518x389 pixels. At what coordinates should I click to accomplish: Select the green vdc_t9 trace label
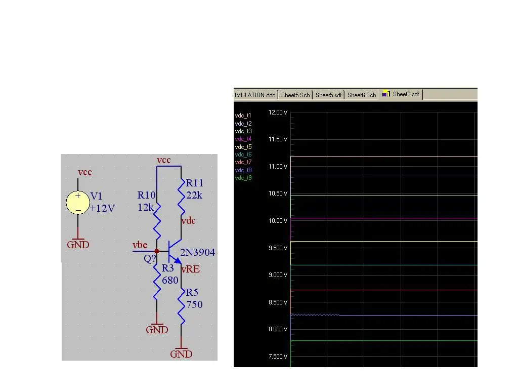click(x=243, y=178)
